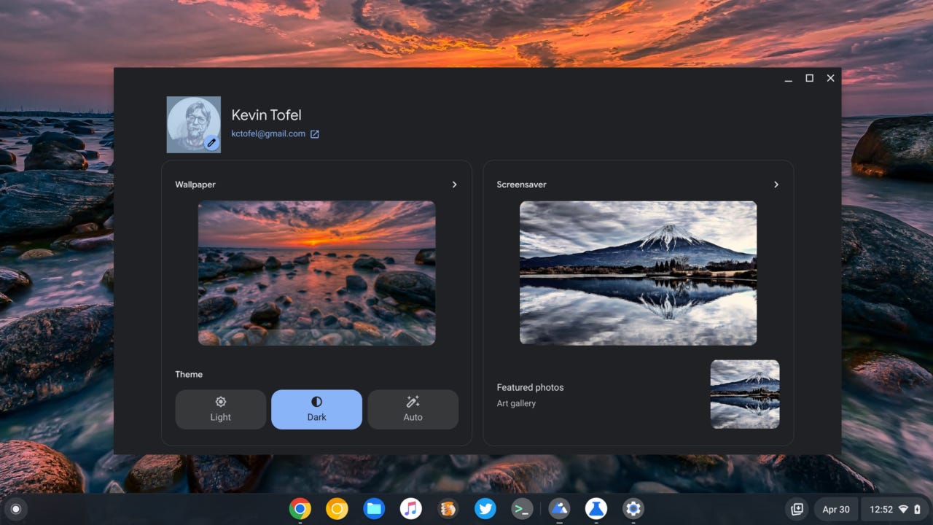This screenshot has width=933, height=525.
Task: Launch Chrome Canary from the shelf
Action: pos(337,509)
